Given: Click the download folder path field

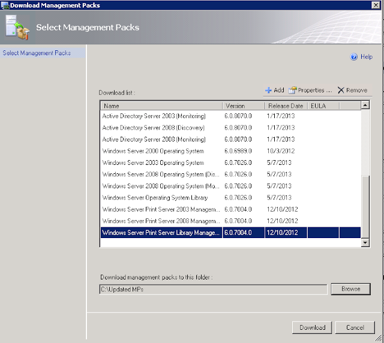Looking at the screenshot, I should point(214,290).
